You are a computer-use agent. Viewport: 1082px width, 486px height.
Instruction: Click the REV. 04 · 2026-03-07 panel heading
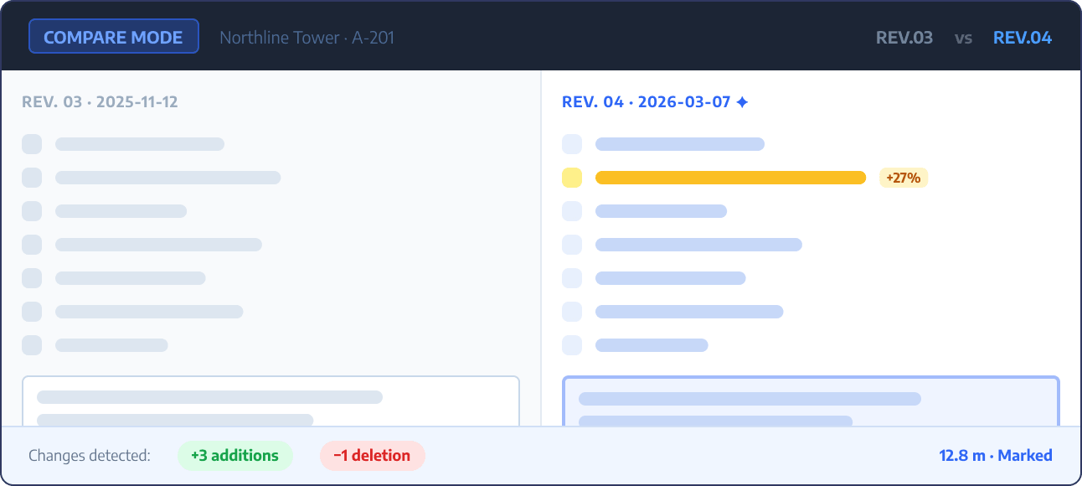click(647, 102)
